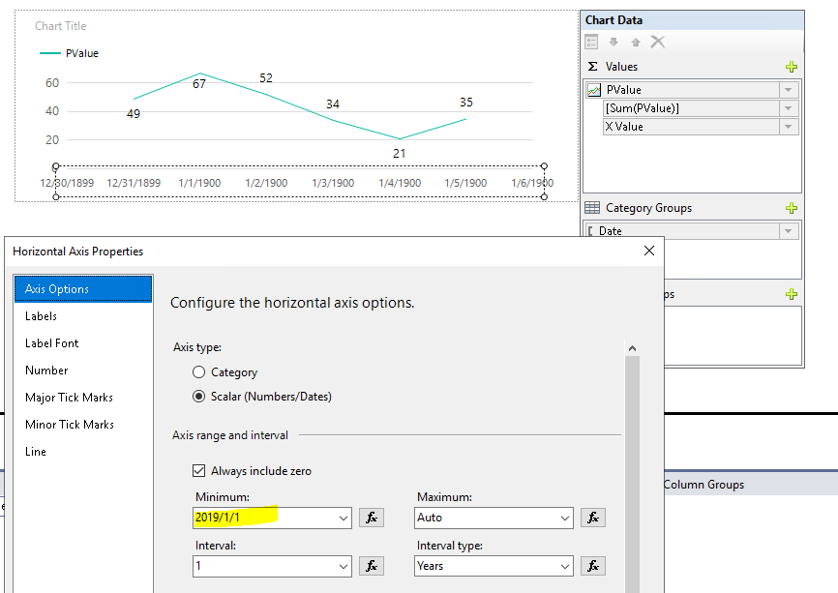Select Scalar (Numbers/Dates) axis type
The width and height of the screenshot is (838, 593).
[198, 397]
